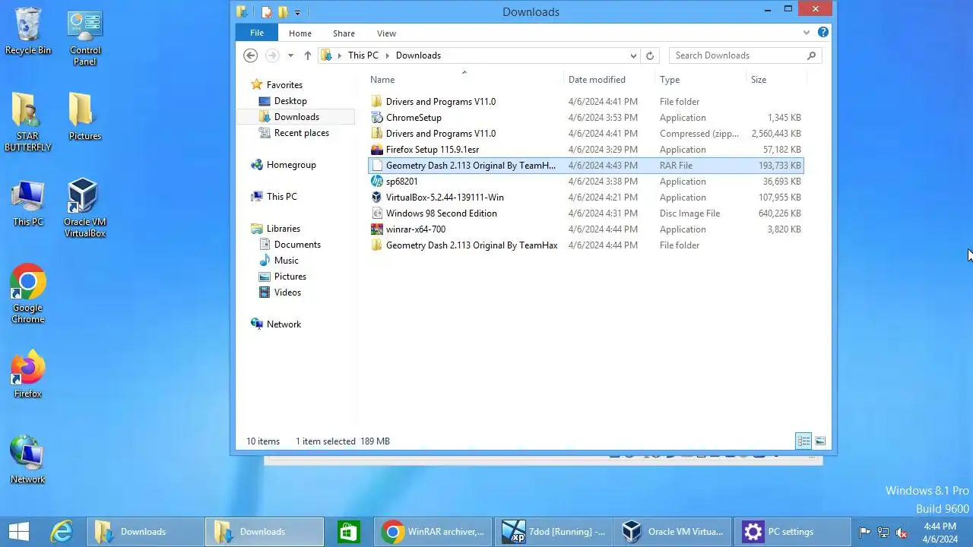The height and width of the screenshot is (547, 973).
Task: Open recent locations dropdown arrow
Action: [x=290, y=55]
